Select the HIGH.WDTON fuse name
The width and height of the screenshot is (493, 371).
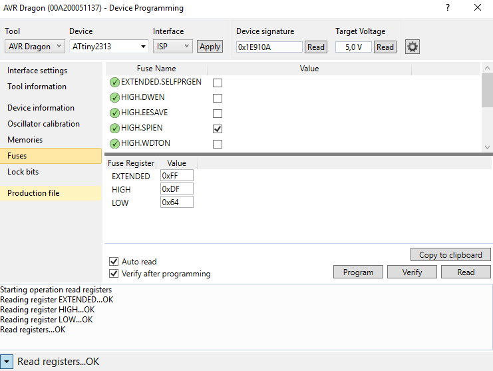point(146,143)
